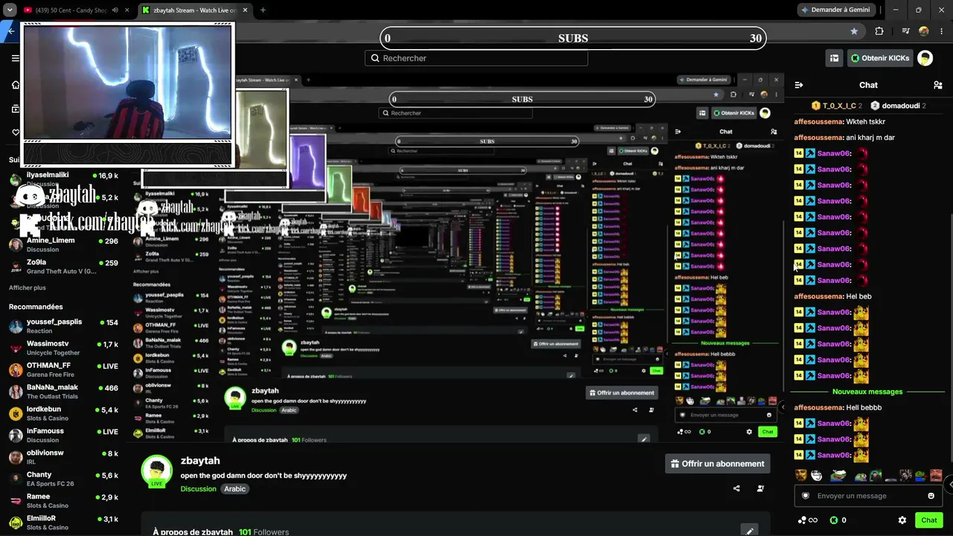Click the 101 Followers count

pos(264,532)
